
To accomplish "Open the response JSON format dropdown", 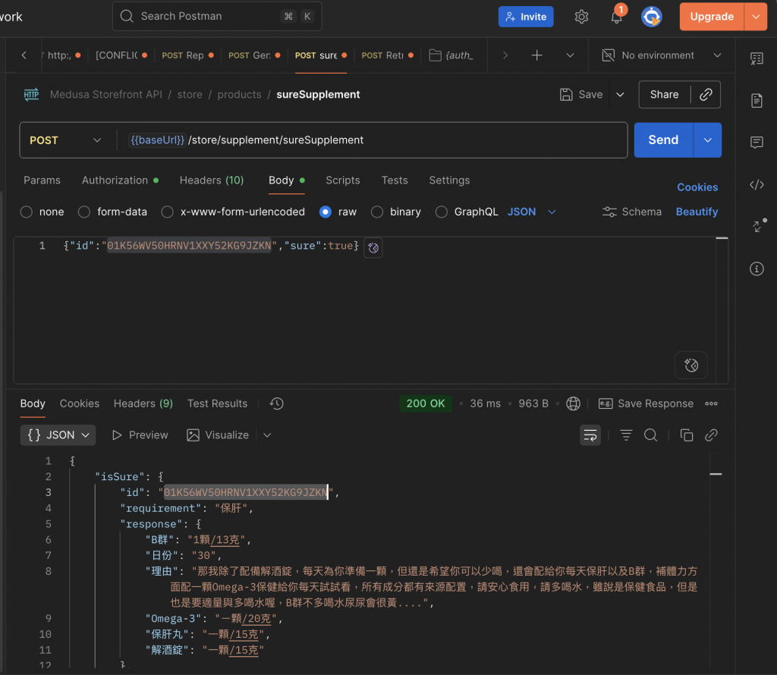I will [58, 435].
